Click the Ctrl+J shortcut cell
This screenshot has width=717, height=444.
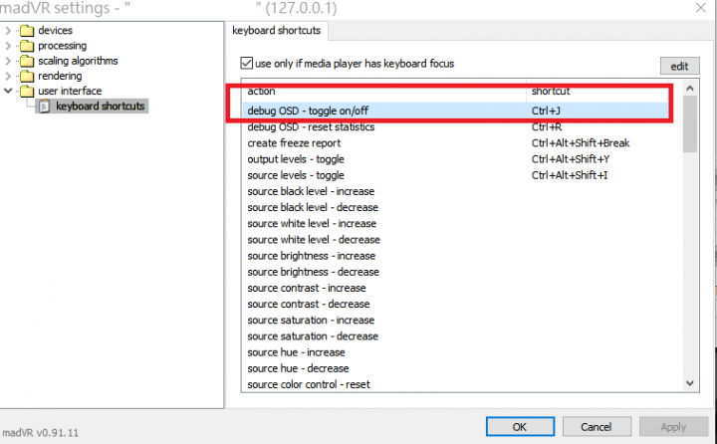[x=546, y=111]
